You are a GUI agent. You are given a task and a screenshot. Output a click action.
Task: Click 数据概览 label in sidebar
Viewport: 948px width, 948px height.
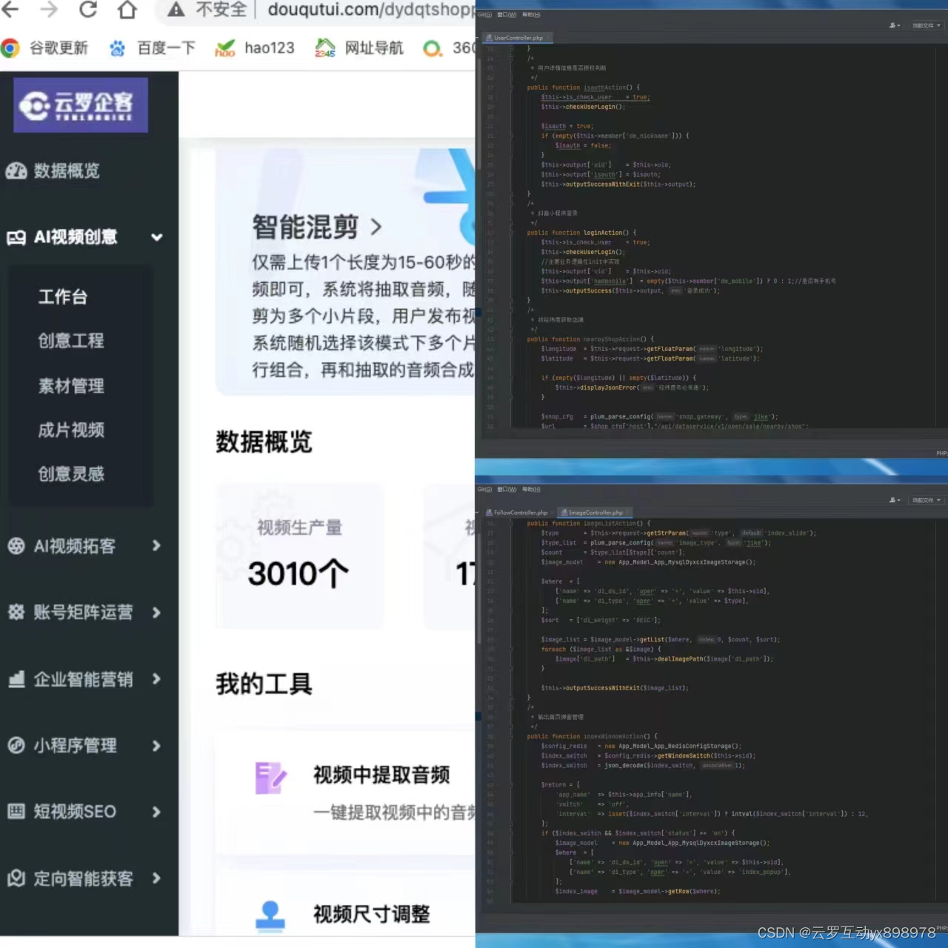67,171
